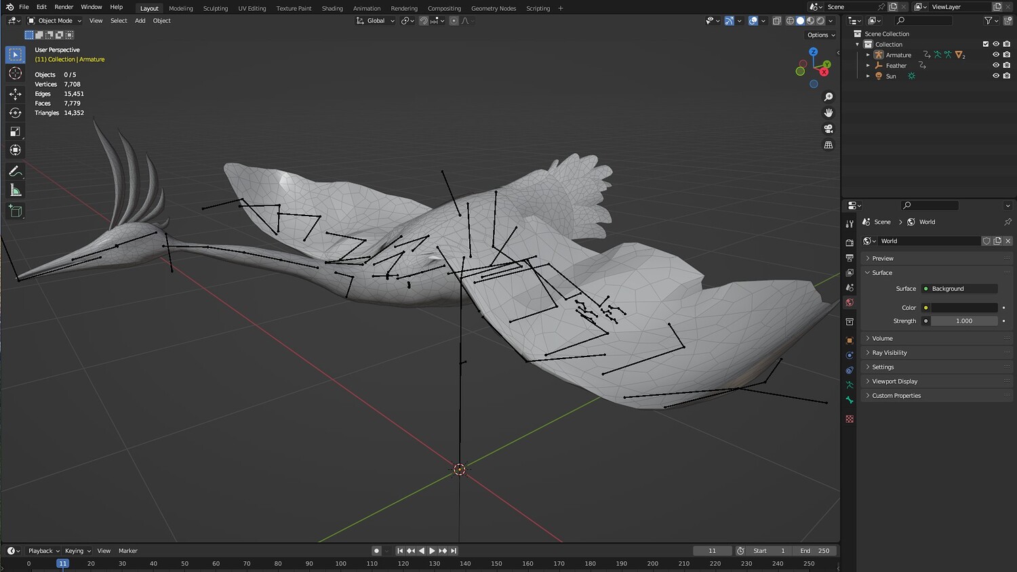Open the Object Constraints properties tab
The image size is (1017, 572).
[850, 370]
